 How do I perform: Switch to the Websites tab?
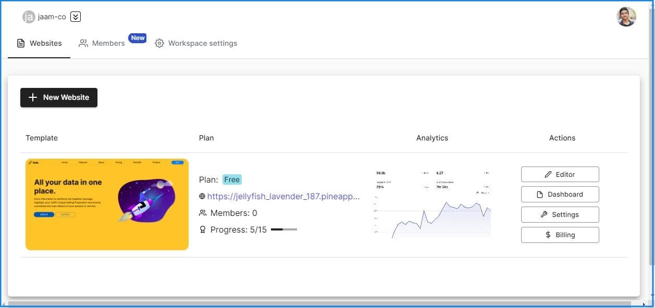(40, 43)
